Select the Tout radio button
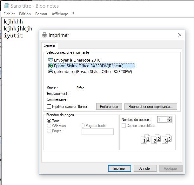This screenshot has width=194, height=185. pyautogui.click(x=49, y=121)
